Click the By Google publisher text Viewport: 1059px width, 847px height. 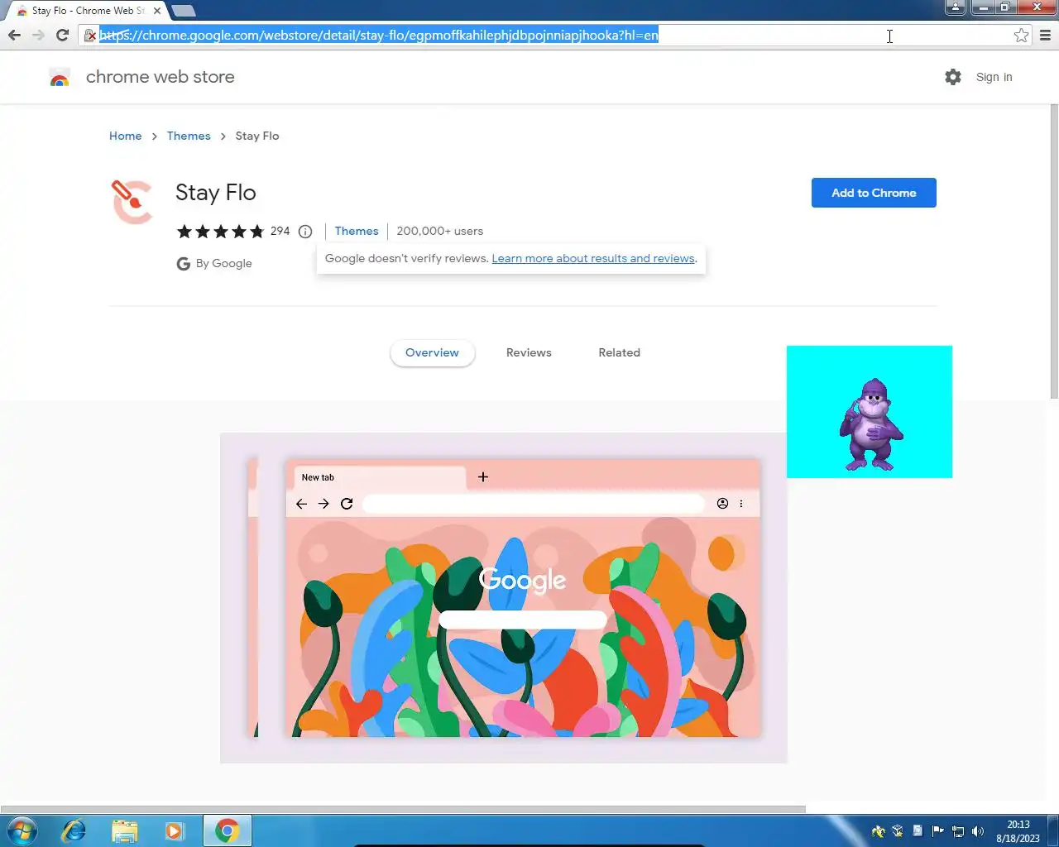pyautogui.click(x=223, y=263)
